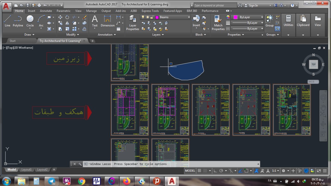
Task: Select the Erase tool
Action: (x=84, y=17)
